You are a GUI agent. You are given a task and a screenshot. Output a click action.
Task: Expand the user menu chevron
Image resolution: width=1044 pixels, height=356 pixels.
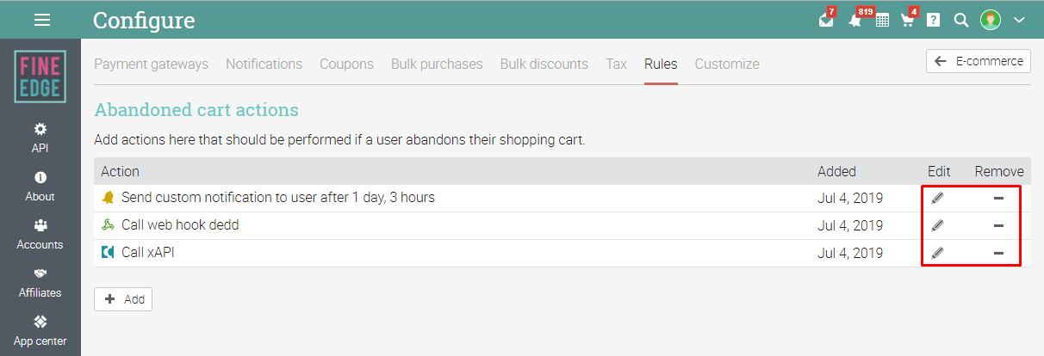[x=1019, y=20]
